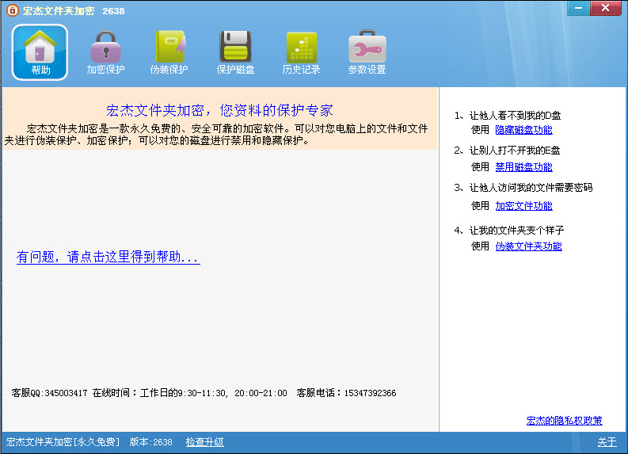This screenshot has height=454, width=628.
Task: Open the 伪装文件夹功能 link
Action: (x=528, y=246)
